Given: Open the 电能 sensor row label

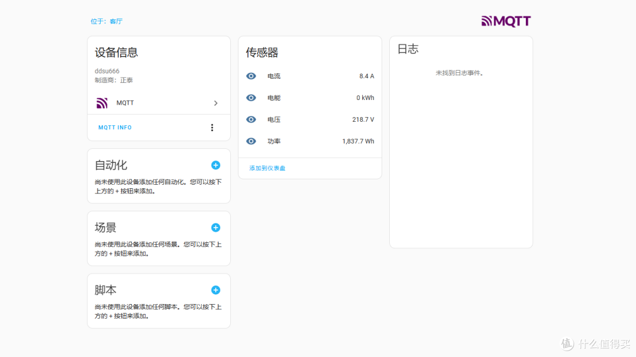Looking at the screenshot, I should point(274,98).
